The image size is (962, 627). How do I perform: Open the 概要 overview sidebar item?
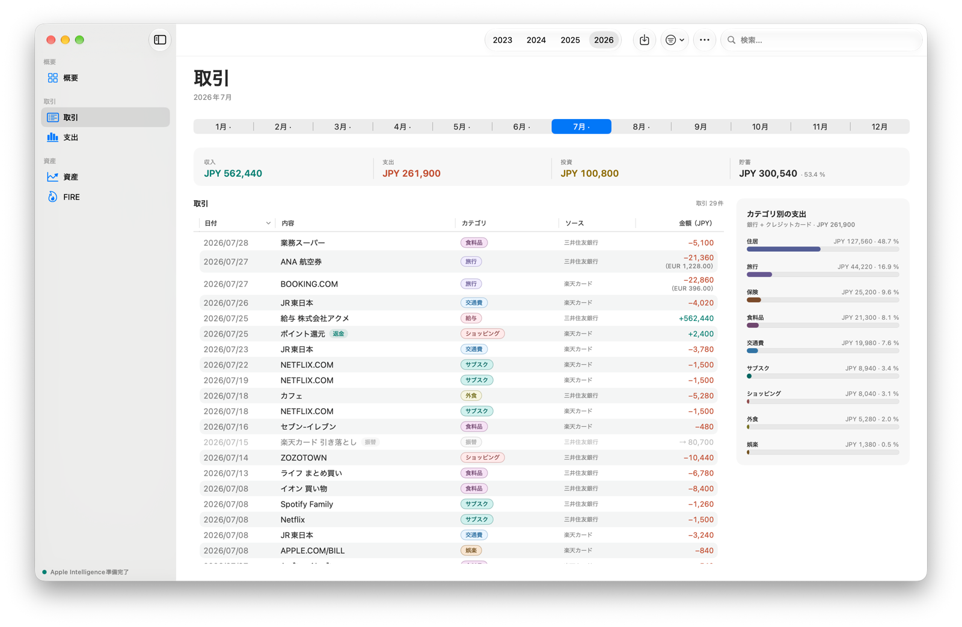point(105,78)
